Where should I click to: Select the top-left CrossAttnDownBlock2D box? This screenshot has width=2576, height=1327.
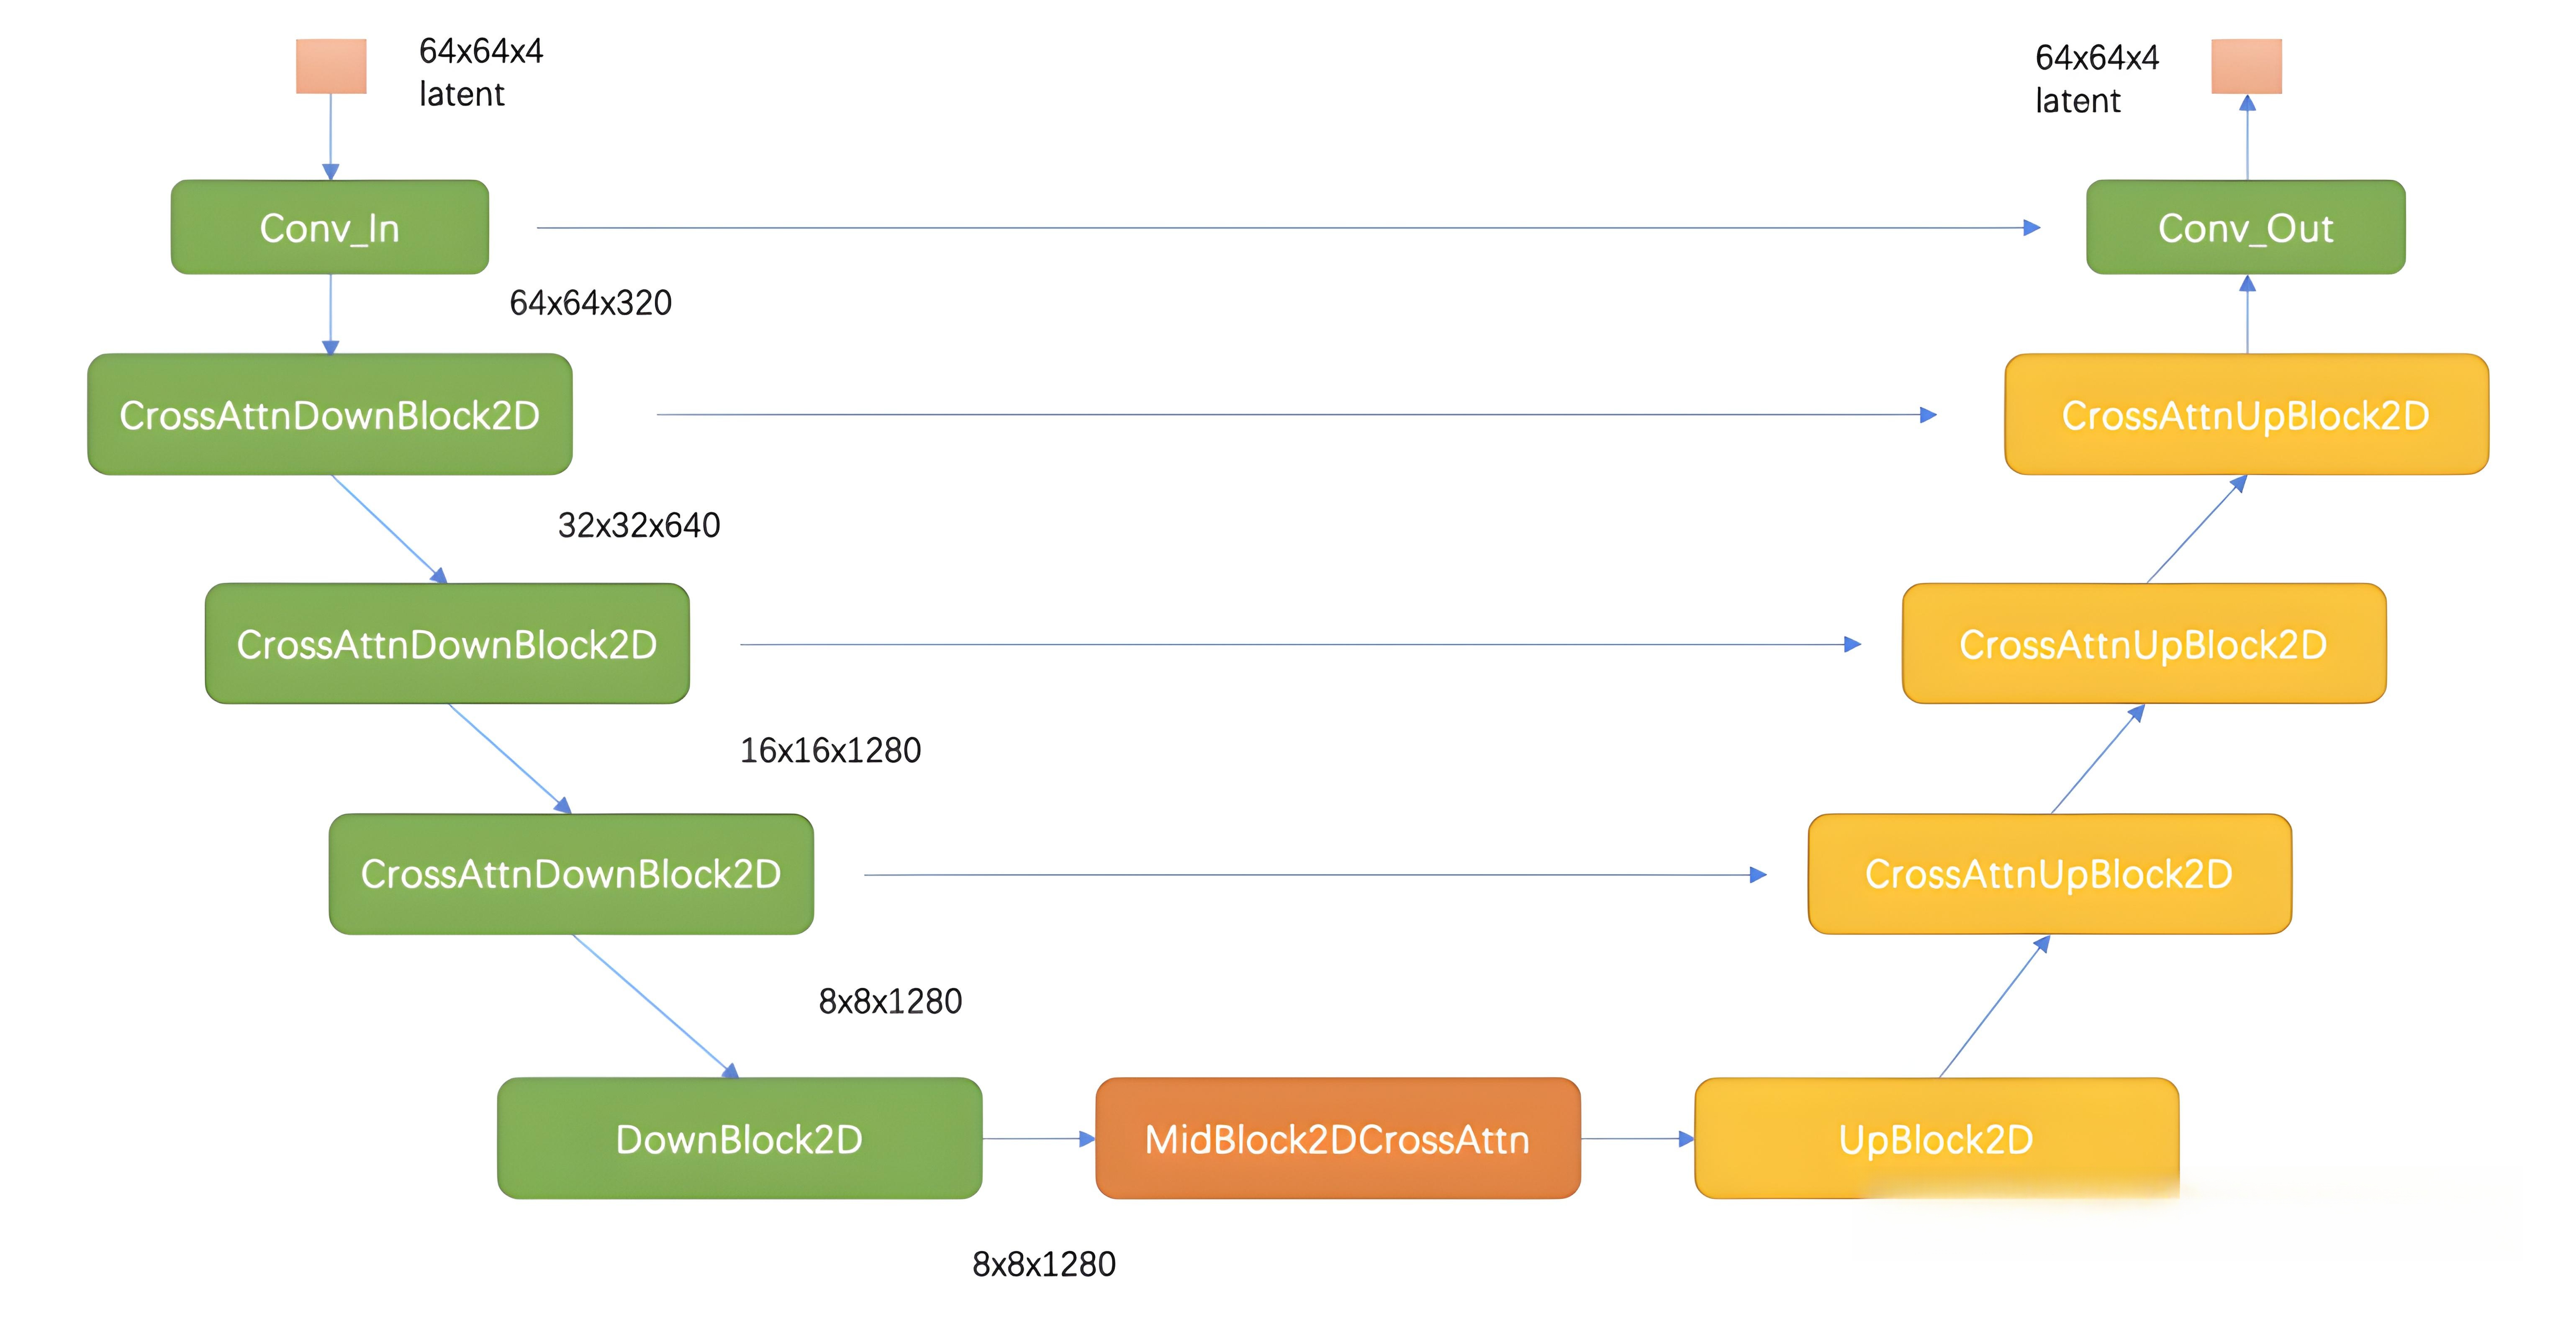(329, 414)
